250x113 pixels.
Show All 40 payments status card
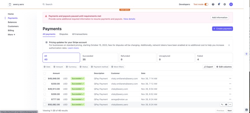(x=61, y=58)
